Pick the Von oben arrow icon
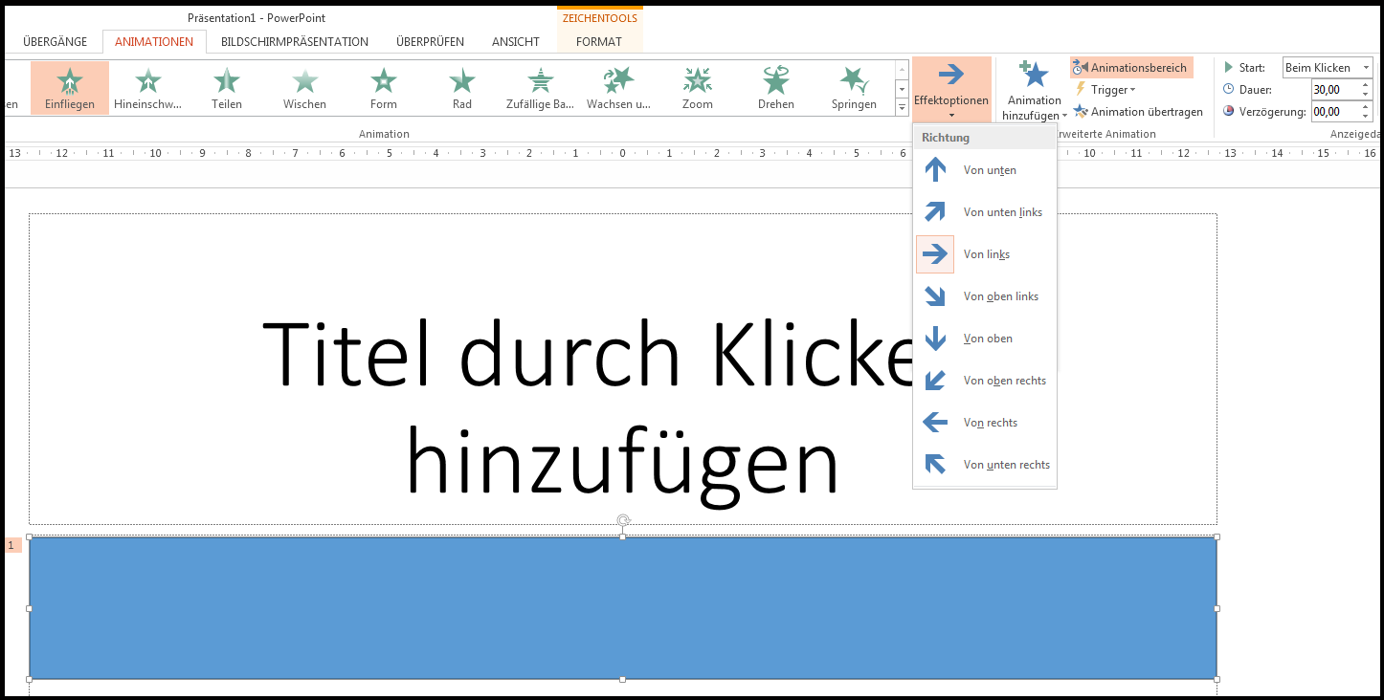 935,339
